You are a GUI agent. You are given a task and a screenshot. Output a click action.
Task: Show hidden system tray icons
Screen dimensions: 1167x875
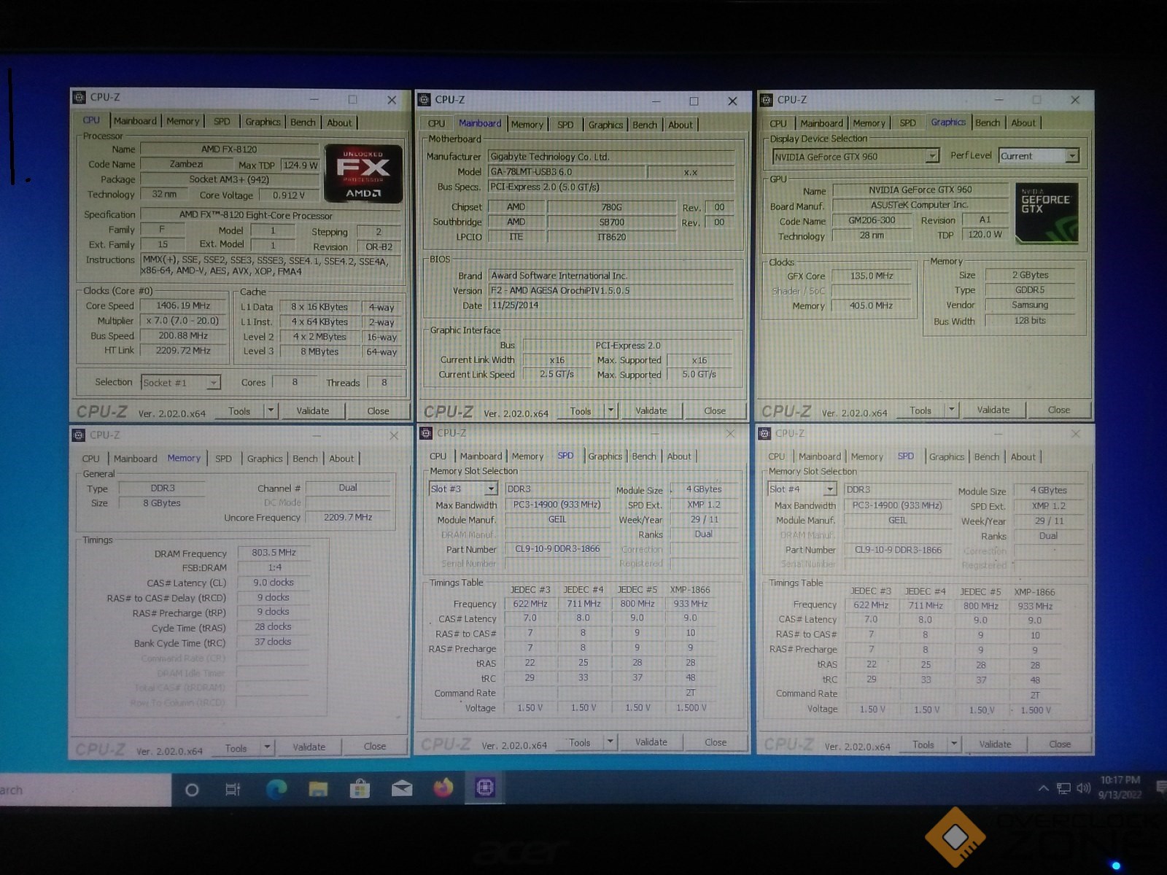(1043, 788)
